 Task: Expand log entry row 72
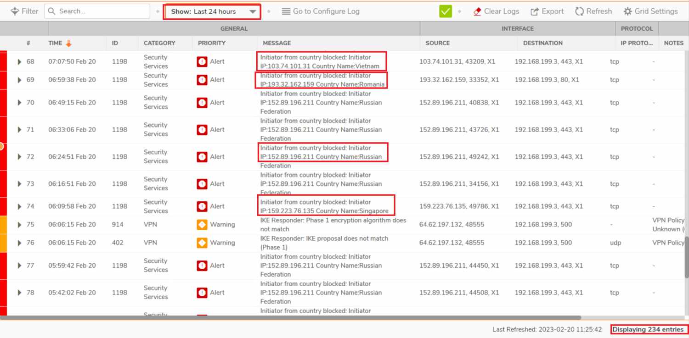[x=19, y=157]
